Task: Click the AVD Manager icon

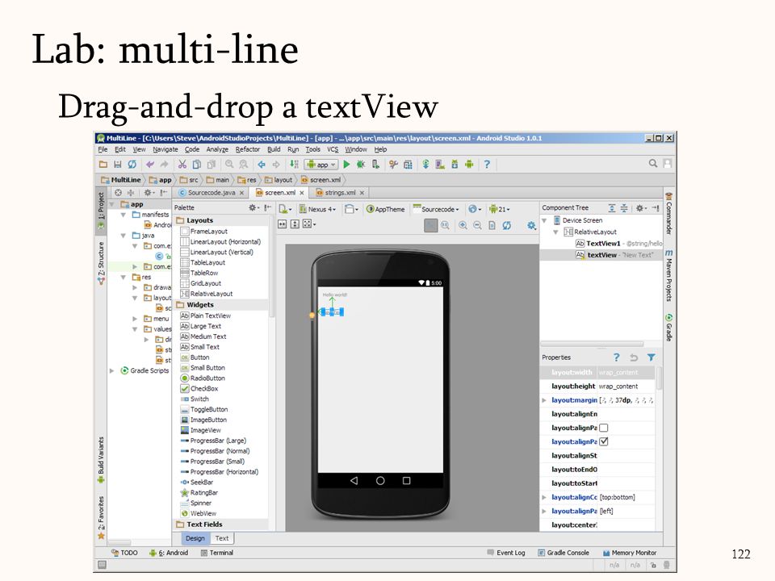Action: click(x=440, y=165)
